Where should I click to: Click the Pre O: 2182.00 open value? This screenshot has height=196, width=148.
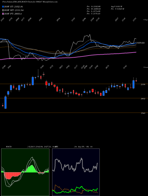(94, 6)
